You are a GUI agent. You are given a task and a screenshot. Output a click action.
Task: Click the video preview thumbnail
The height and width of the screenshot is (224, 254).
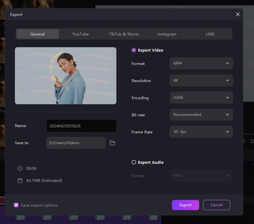(65, 76)
